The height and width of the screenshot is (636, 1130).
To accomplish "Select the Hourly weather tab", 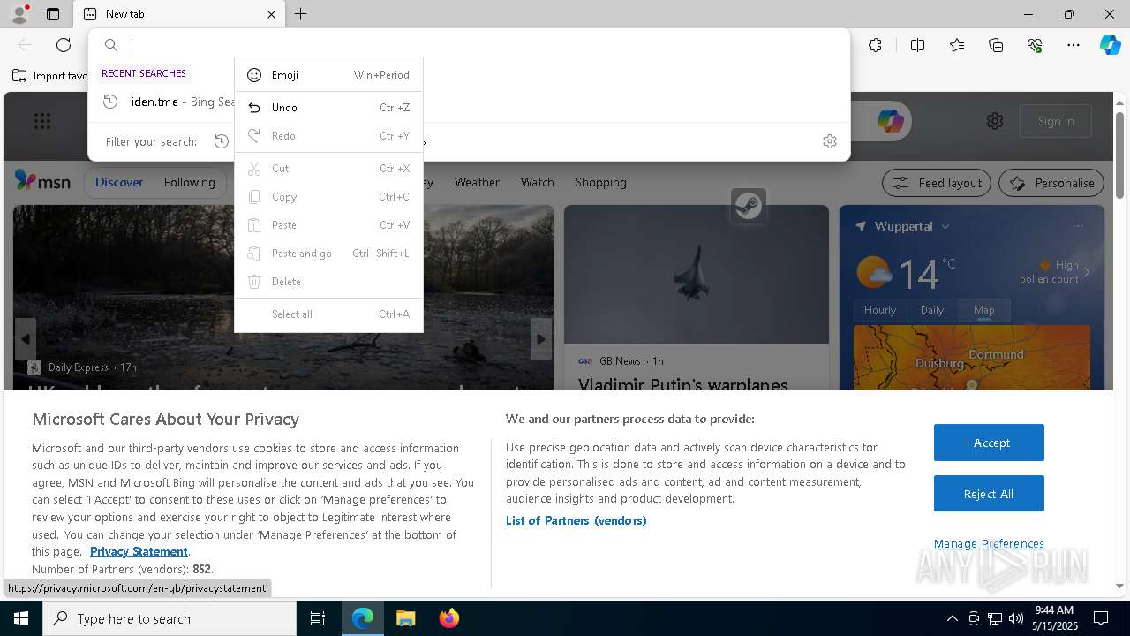I will pos(879,310).
